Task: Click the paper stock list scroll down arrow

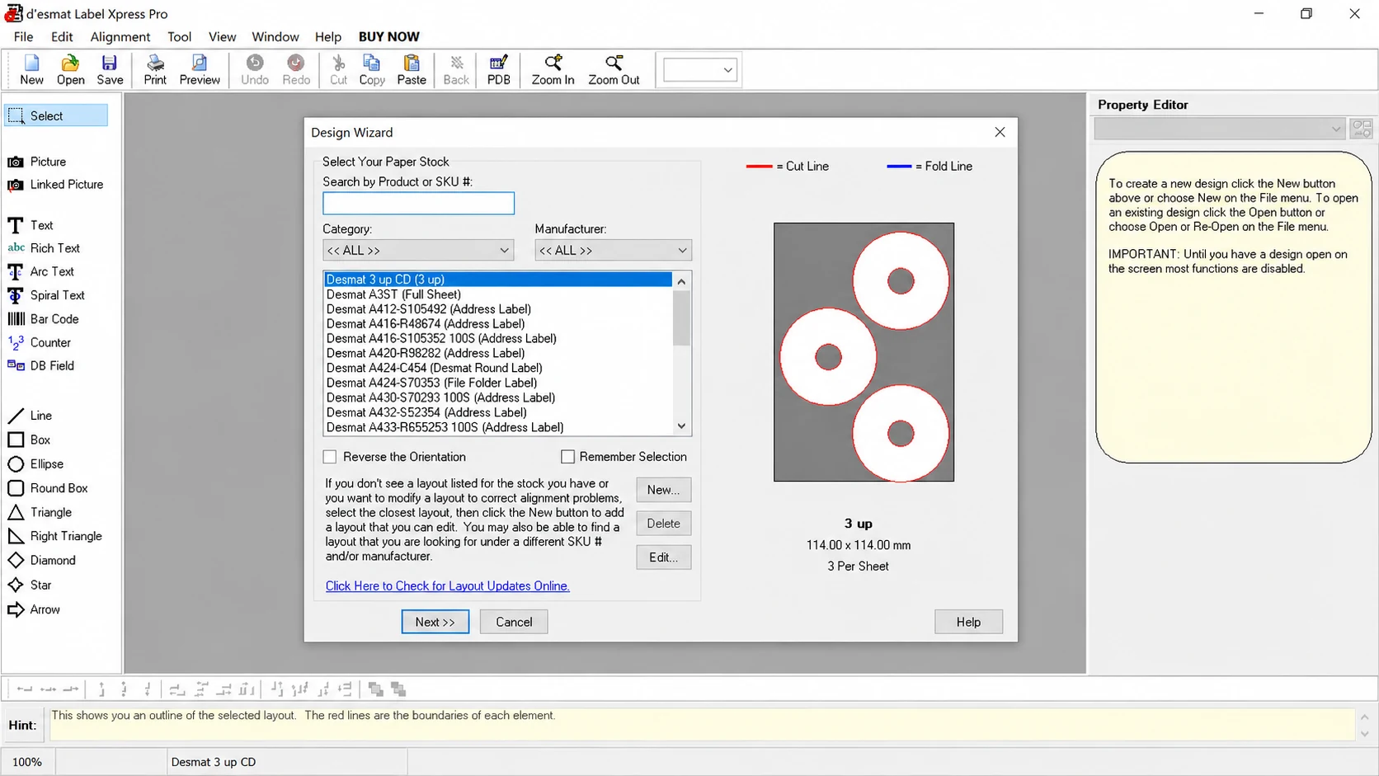Action: tap(681, 426)
